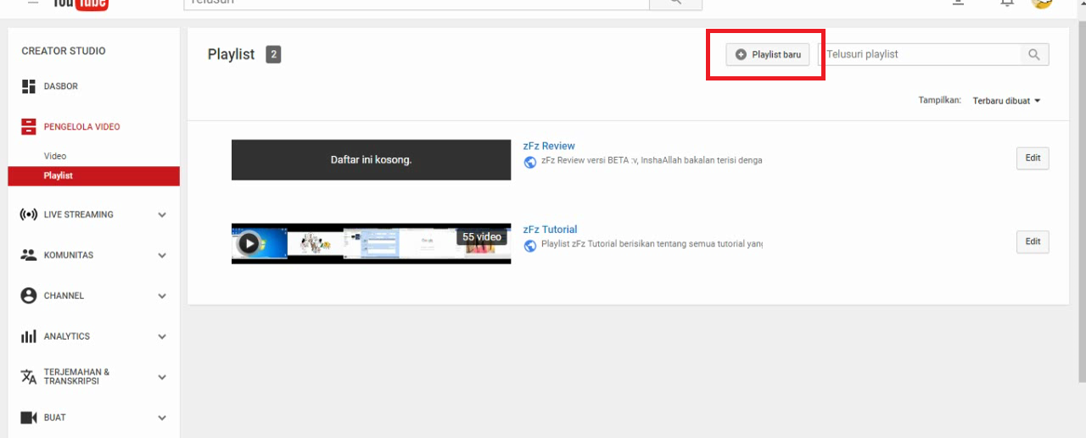Screen dimensions: 1086x438
Task: Expand the Analytics section chevron
Action: (x=162, y=336)
